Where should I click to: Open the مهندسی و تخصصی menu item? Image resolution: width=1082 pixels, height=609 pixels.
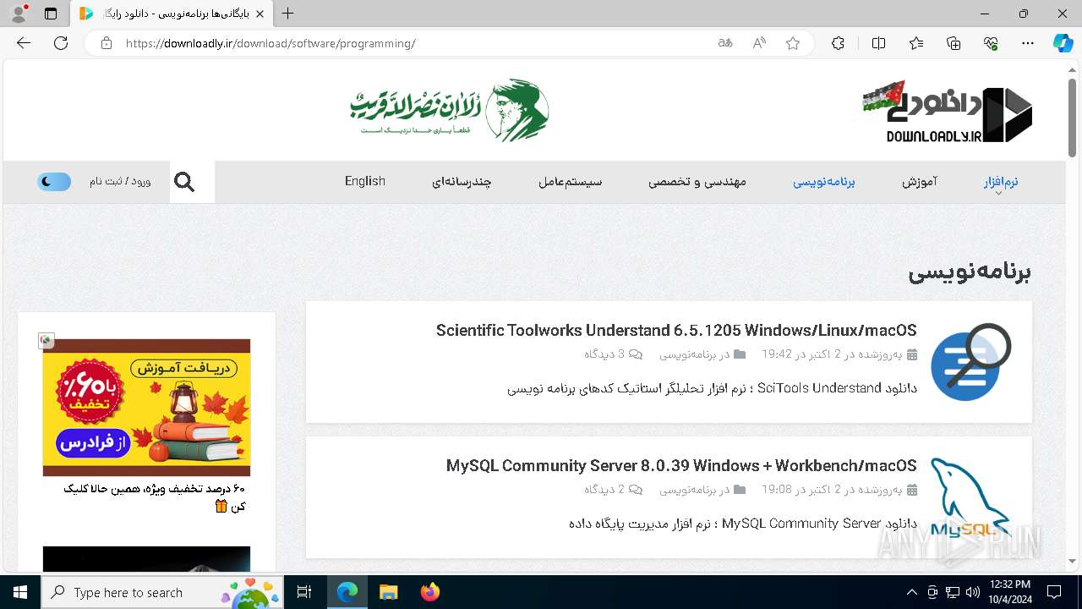click(x=697, y=181)
